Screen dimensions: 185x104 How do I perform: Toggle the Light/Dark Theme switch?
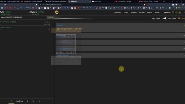(x=164, y=18)
